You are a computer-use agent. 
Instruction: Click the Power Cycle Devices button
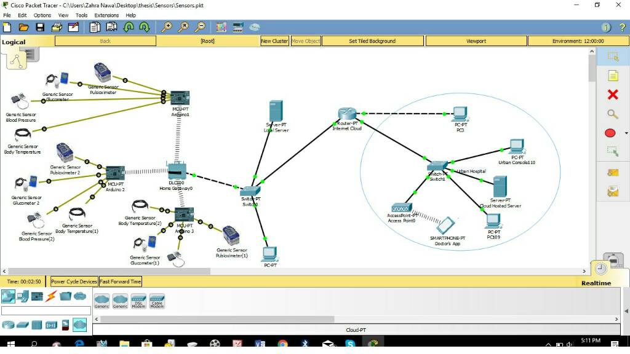pos(74,281)
